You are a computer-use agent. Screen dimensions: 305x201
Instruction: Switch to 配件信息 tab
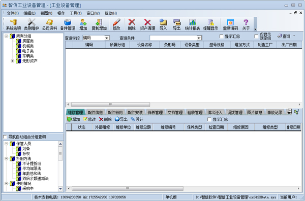coord(96,112)
